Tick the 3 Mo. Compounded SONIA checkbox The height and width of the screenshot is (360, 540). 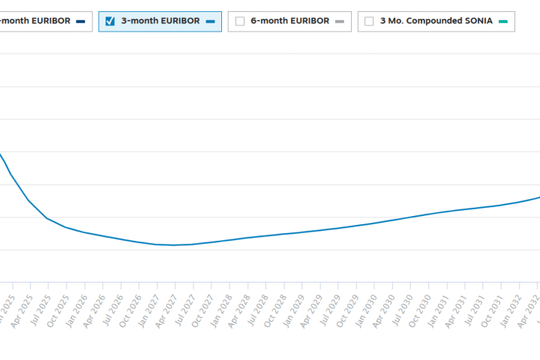click(369, 21)
